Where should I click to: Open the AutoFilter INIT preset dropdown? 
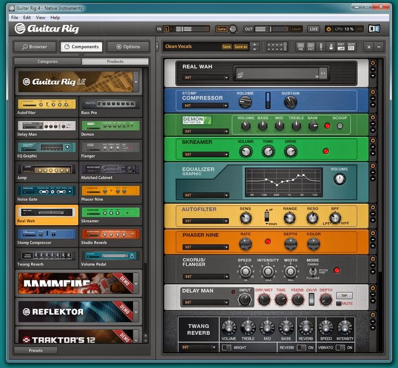click(x=205, y=221)
